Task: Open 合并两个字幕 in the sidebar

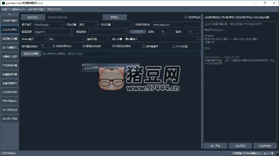Action: (x=10, y=118)
